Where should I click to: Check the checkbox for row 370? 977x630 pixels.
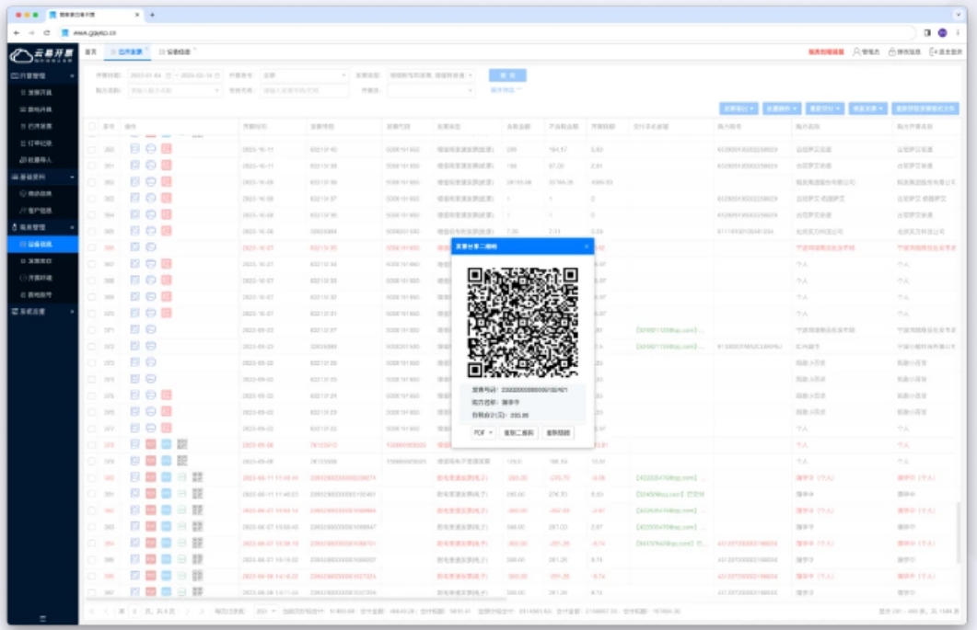coord(91,314)
